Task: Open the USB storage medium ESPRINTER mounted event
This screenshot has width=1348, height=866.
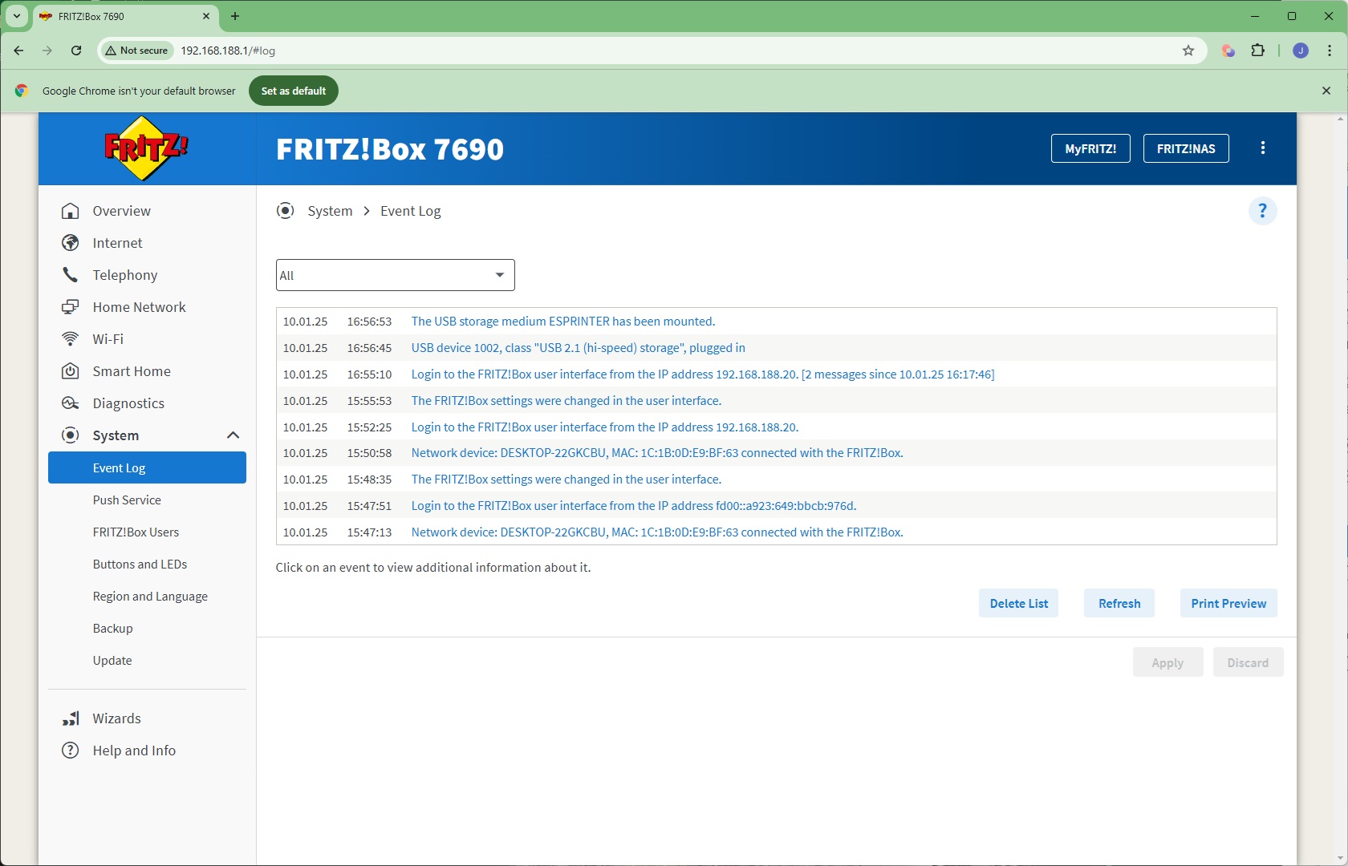Action: coord(563,322)
